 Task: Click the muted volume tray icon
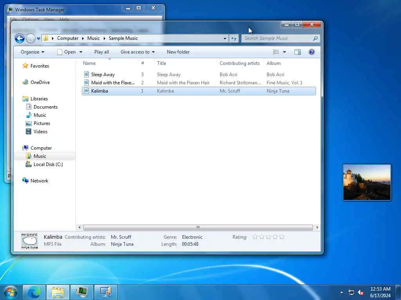[361, 292]
